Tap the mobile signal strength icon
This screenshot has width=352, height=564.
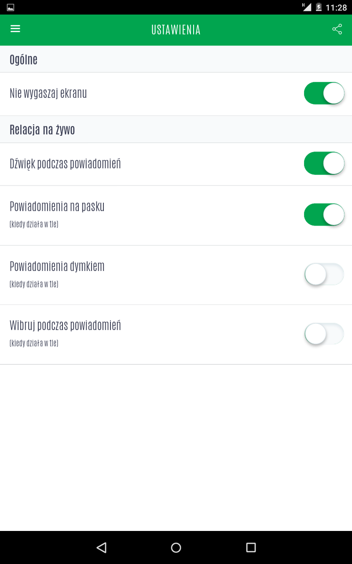(x=307, y=7)
